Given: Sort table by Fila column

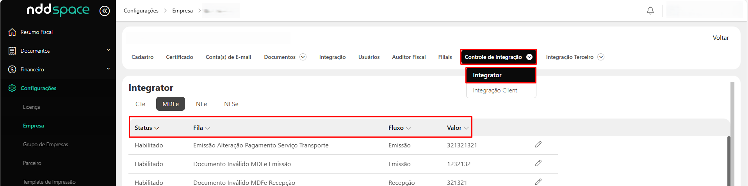Looking at the screenshot, I should click(x=201, y=128).
